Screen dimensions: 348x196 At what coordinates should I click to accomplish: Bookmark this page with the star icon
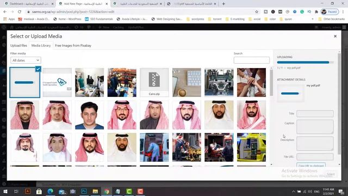[257, 12]
